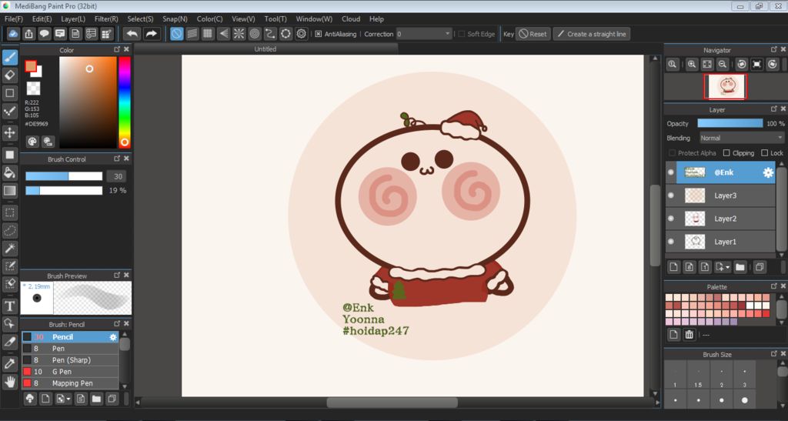Hide Layer1 visibility
This screenshot has height=421, width=788.
point(671,242)
